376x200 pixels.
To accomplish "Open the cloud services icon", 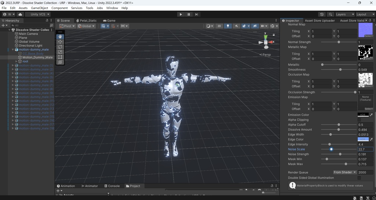I will (x=20, y=14).
